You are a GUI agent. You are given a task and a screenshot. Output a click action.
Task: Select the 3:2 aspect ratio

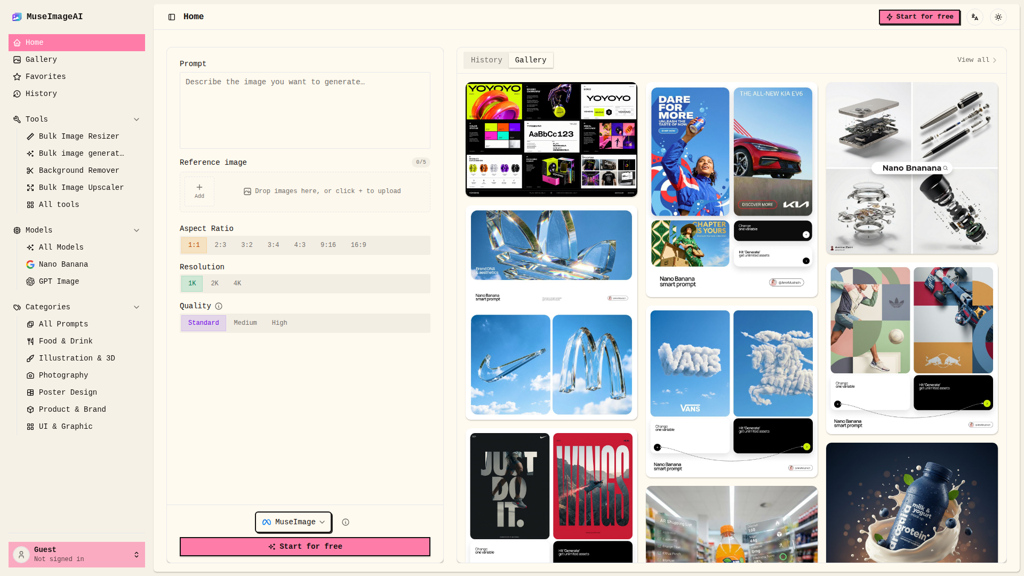247,245
